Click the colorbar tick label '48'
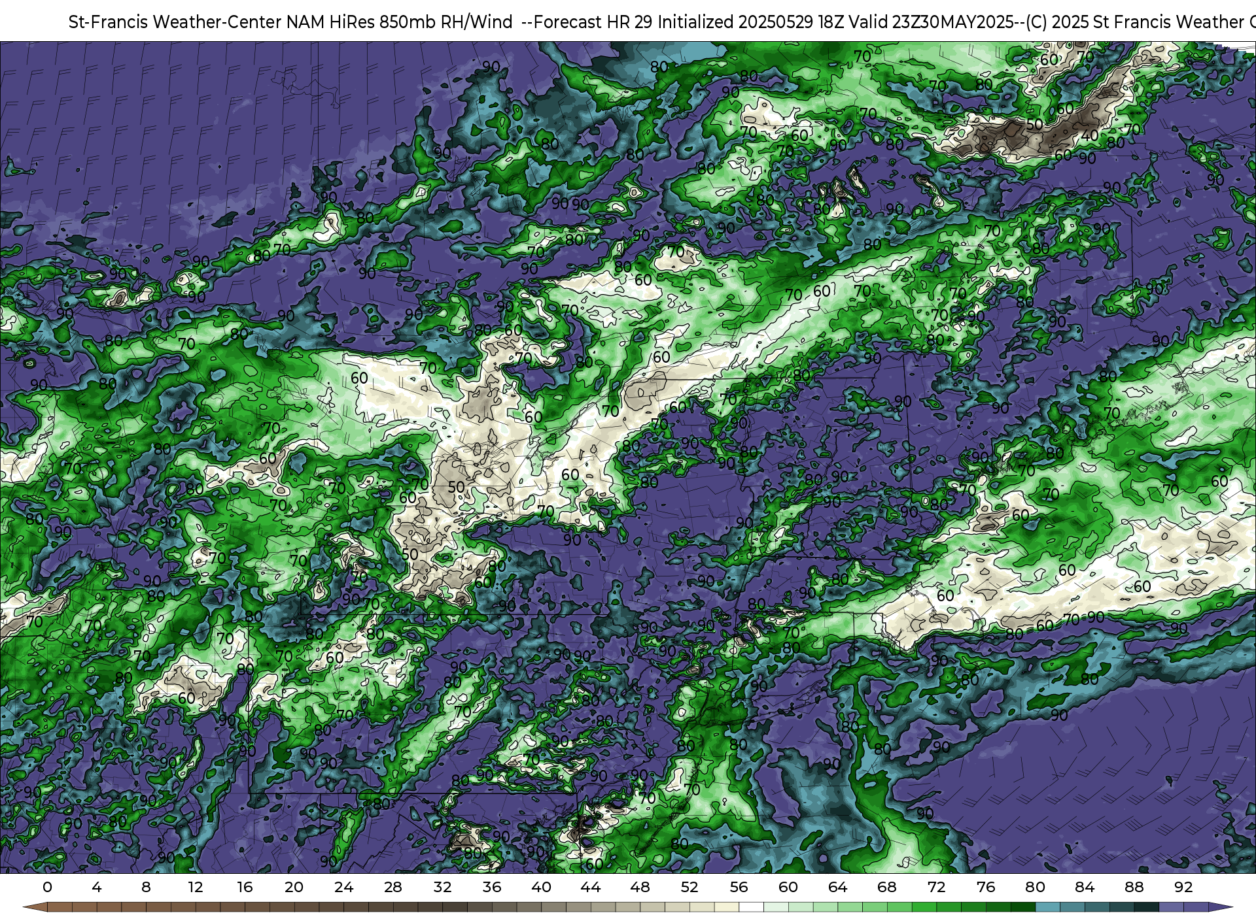 pyautogui.click(x=640, y=887)
